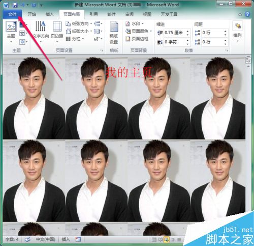This screenshot has height=246, width=254.
Task: Open the line numbers dropdown icon
Action: pyautogui.click(x=98, y=31)
